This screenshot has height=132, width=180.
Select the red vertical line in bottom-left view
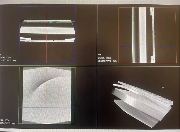tap(47, 114)
